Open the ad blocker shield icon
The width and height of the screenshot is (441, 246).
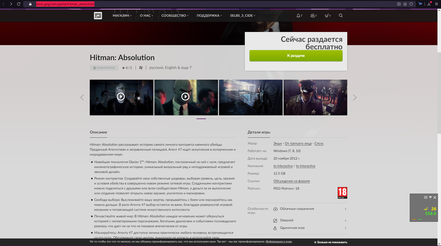pyautogui.click(x=405, y=4)
